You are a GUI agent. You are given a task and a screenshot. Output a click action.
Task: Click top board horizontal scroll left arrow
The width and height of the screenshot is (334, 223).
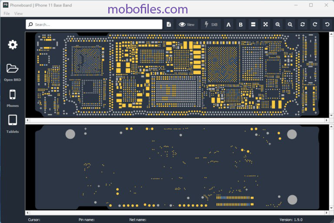(x=27, y=120)
